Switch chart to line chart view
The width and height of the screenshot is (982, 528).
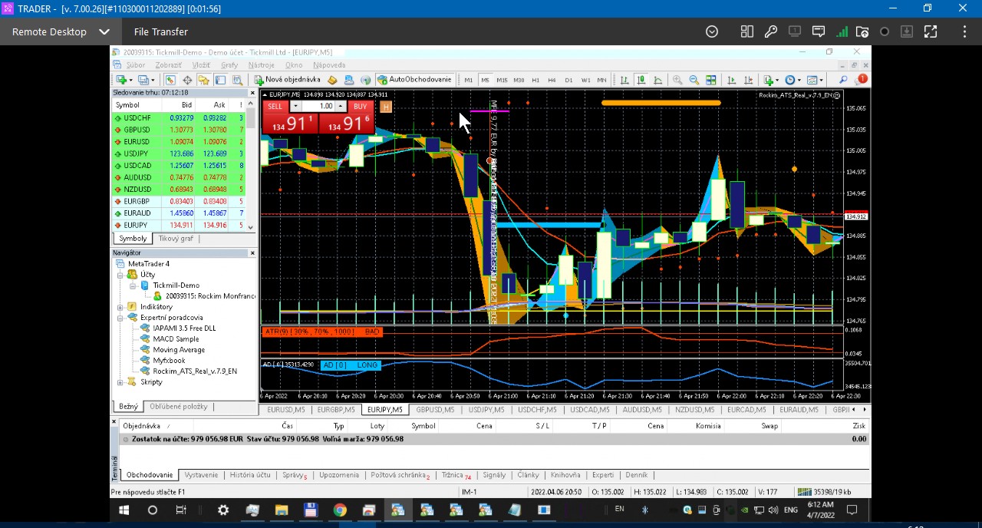tap(658, 80)
